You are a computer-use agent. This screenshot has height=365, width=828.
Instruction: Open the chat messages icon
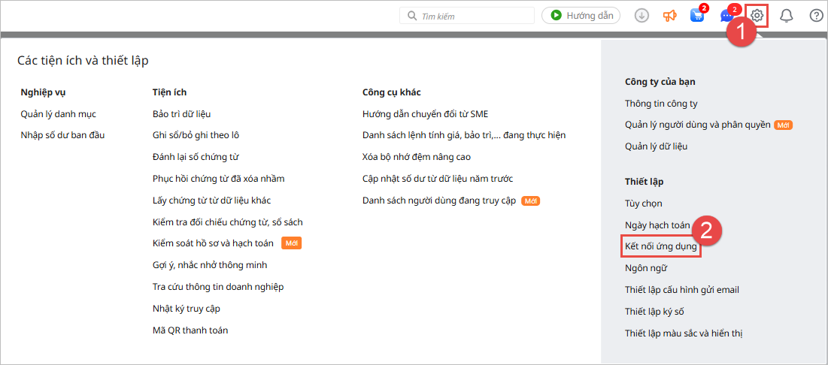coord(726,16)
